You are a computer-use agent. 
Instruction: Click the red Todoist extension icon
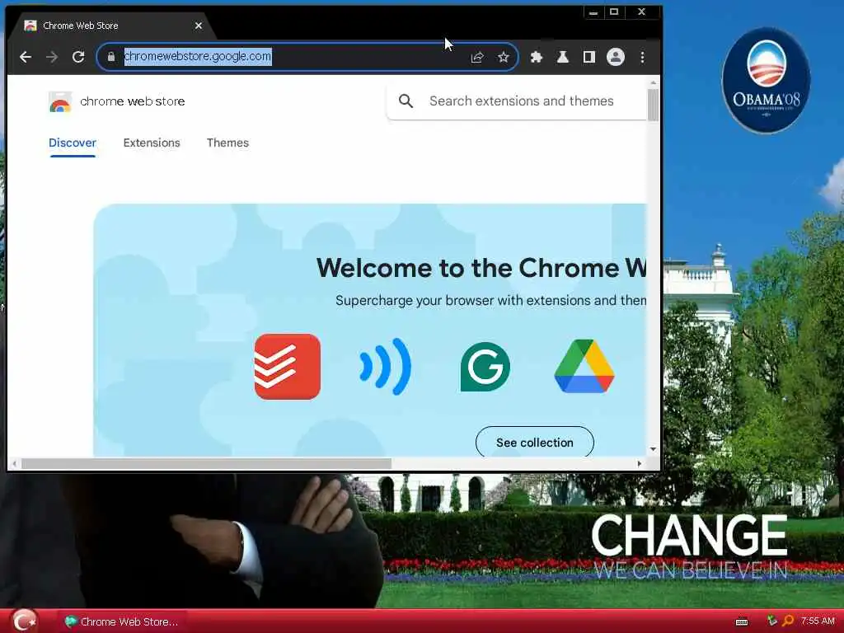(x=288, y=367)
